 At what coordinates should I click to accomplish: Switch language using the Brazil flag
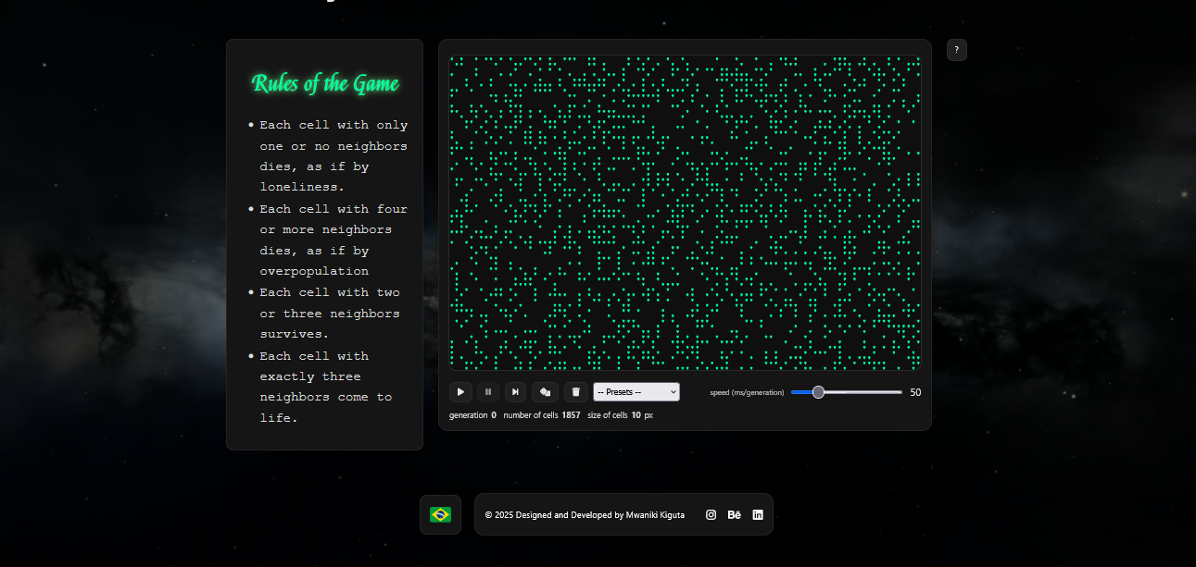tap(440, 514)
